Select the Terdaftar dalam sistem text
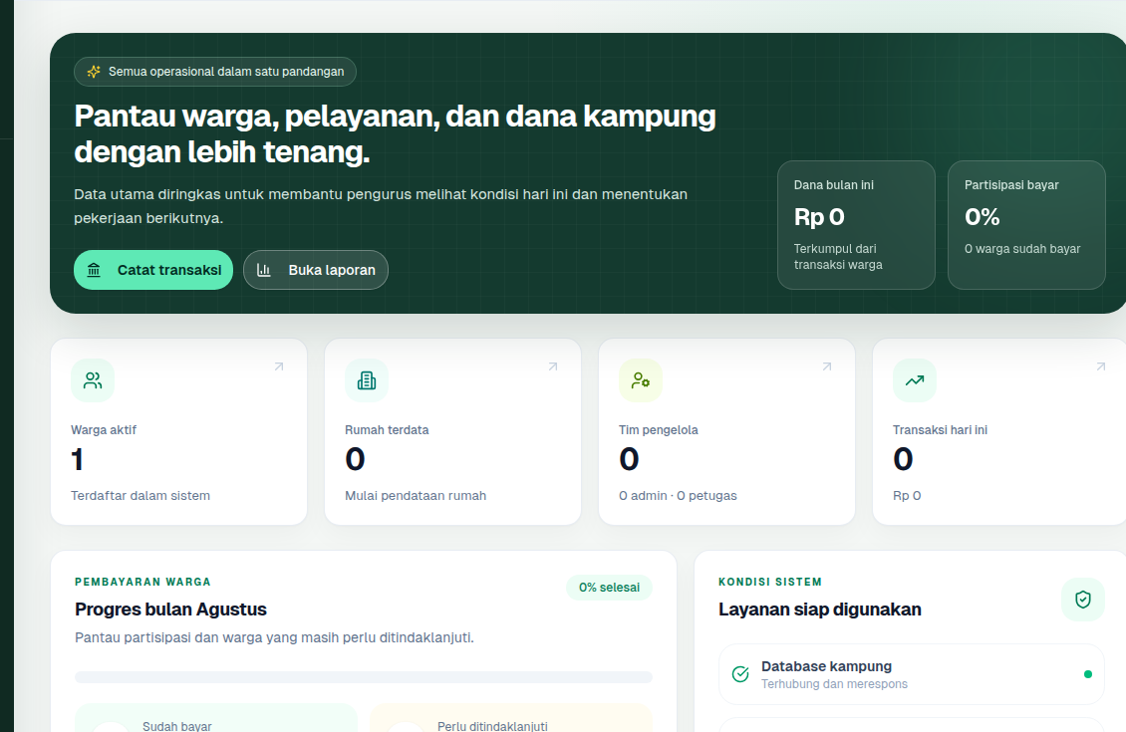Screen dimensions: 1126x732 tap(141, 495)
